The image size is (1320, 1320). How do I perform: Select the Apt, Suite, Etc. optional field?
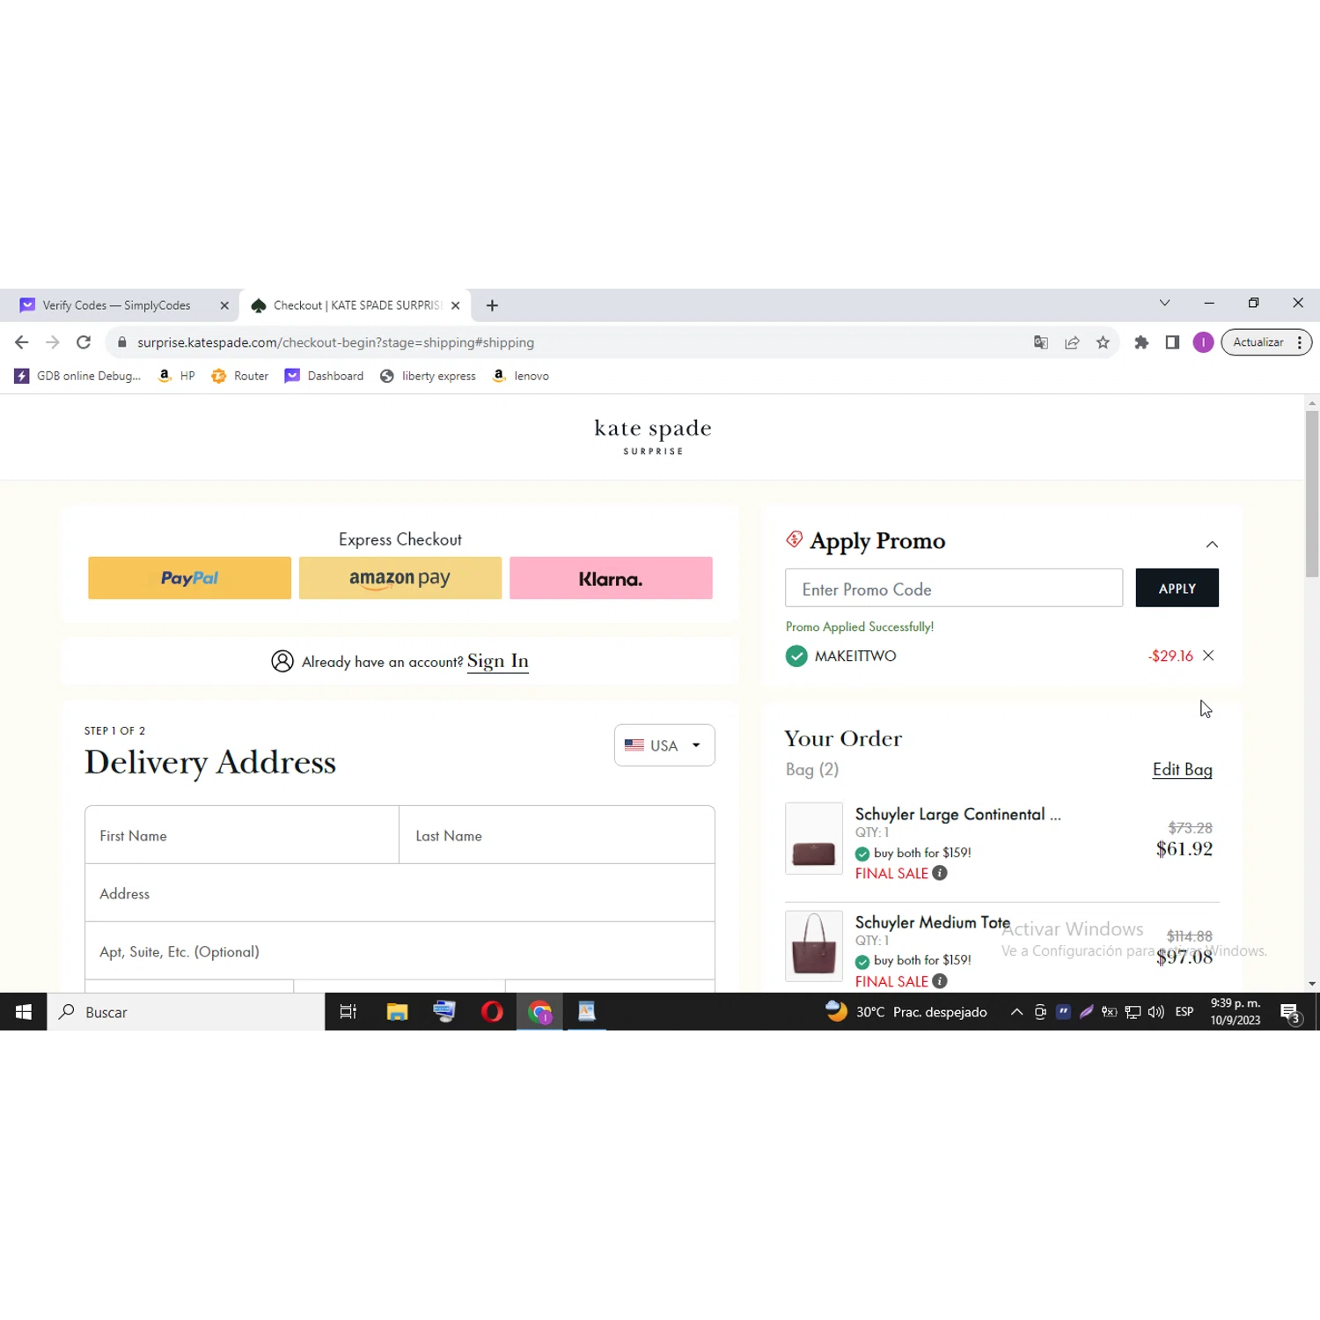tap(400, 951)
